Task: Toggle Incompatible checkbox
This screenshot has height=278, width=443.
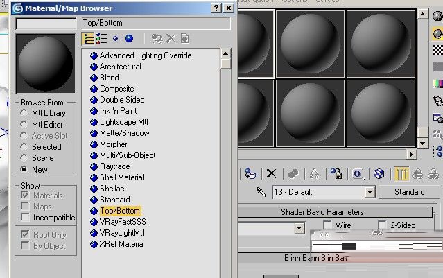Action: pyautogui.click(x=25, y=218)
